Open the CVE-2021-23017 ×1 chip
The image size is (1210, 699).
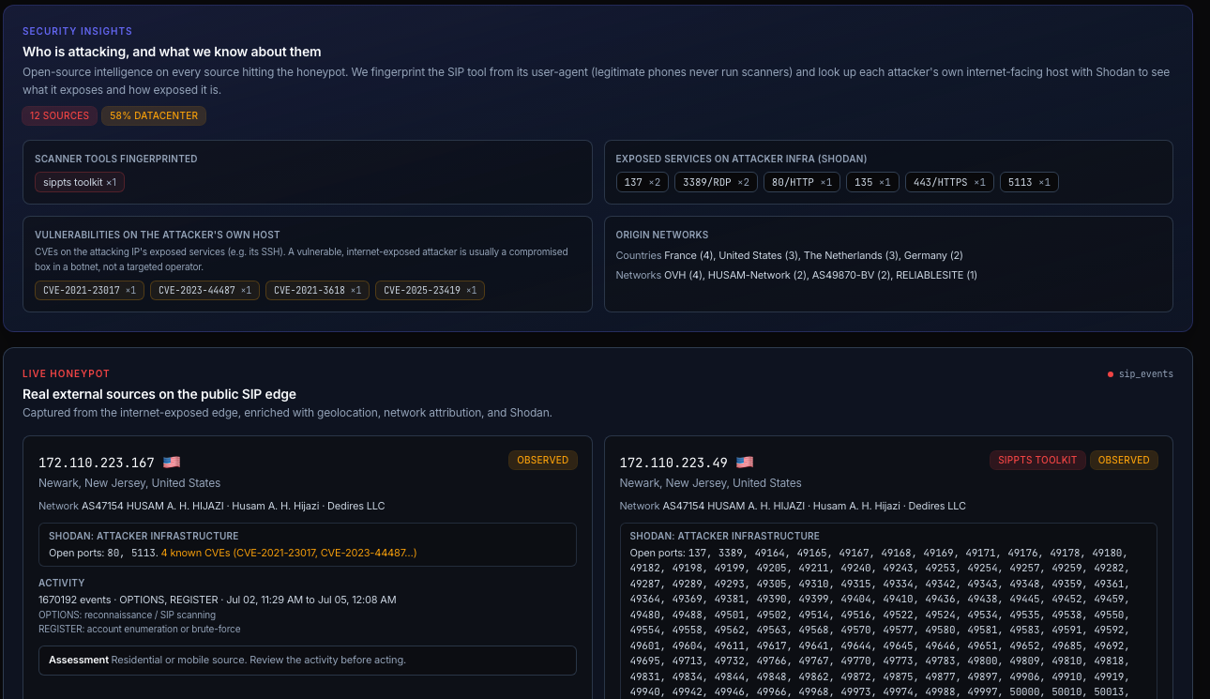tap(89, 291)
